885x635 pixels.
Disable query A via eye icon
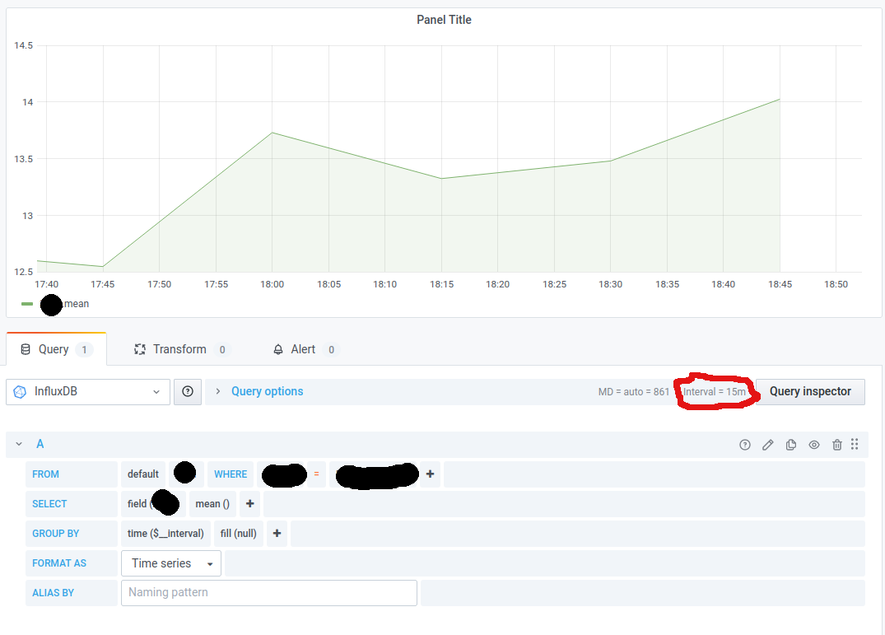814,444
